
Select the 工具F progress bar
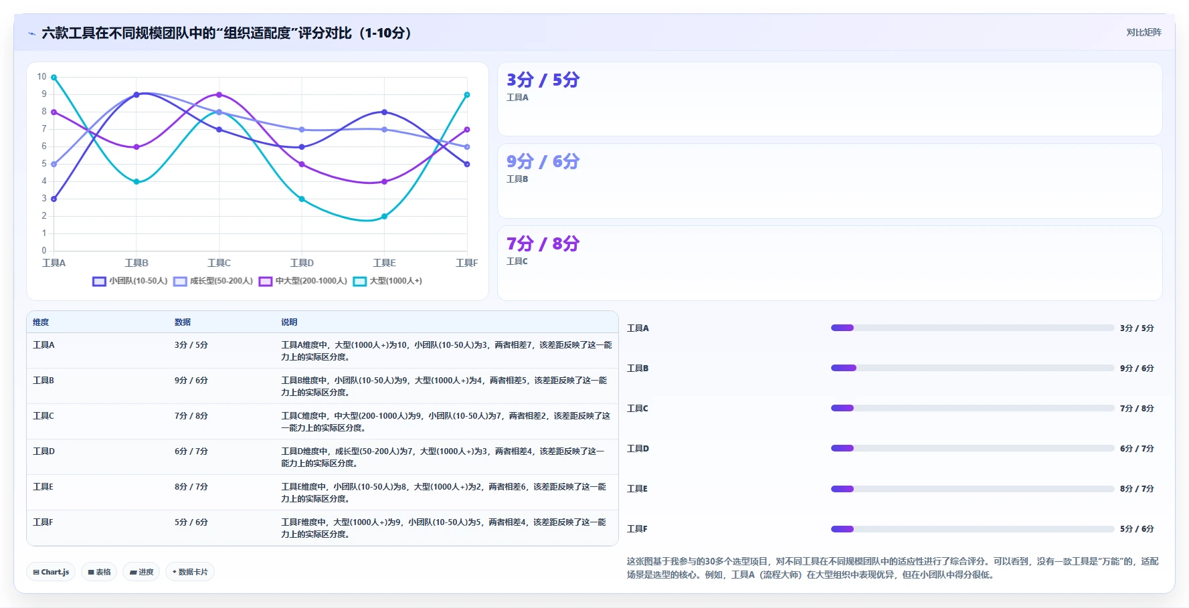point(972,528)
